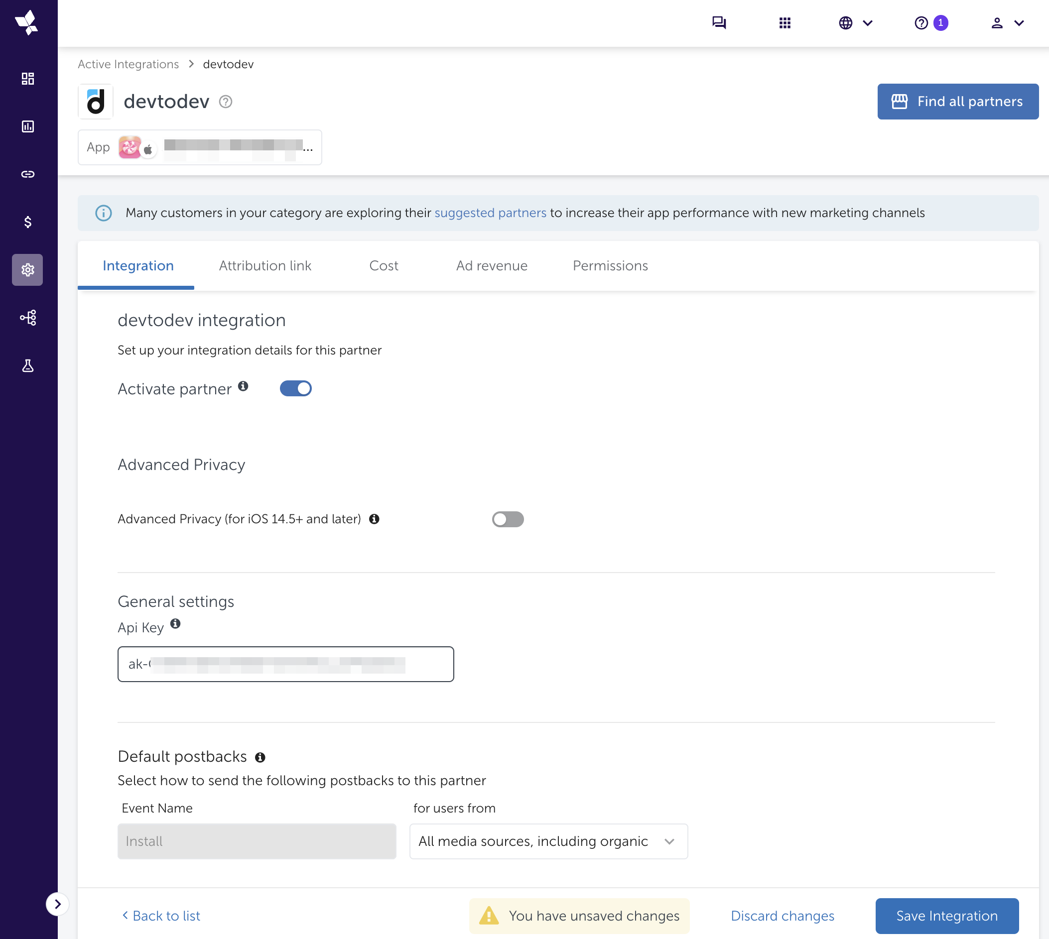Open the user account dropdown menu
The height and width of the screenshot is (939, 1049).
[x=1007, y=23]
